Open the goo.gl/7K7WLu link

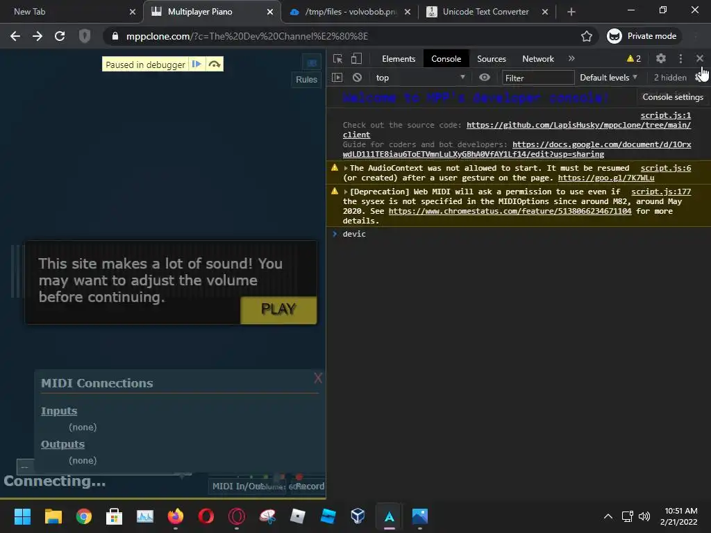605,178
